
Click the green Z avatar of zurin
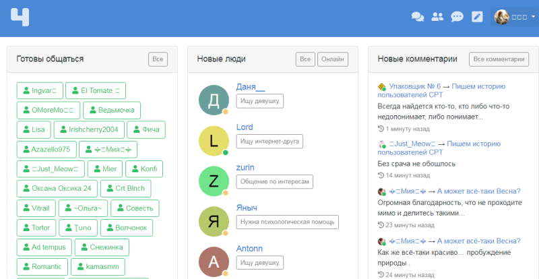click(214, 181)
